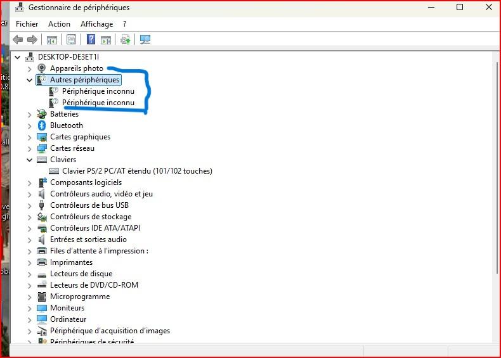Click the Update driver toolbar icon
The image size is (501, 358).
(126, 39)
